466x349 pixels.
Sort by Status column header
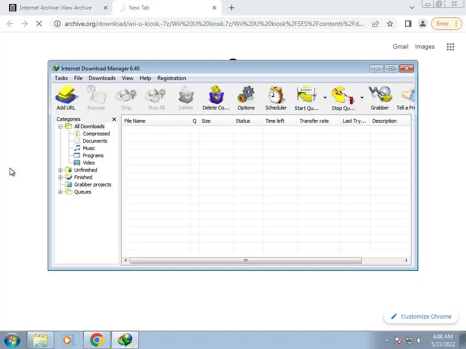coord(248,121)
